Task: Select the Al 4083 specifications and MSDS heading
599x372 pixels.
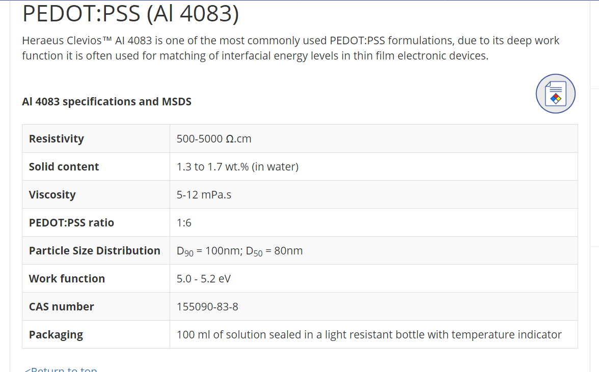Action: 106,101
